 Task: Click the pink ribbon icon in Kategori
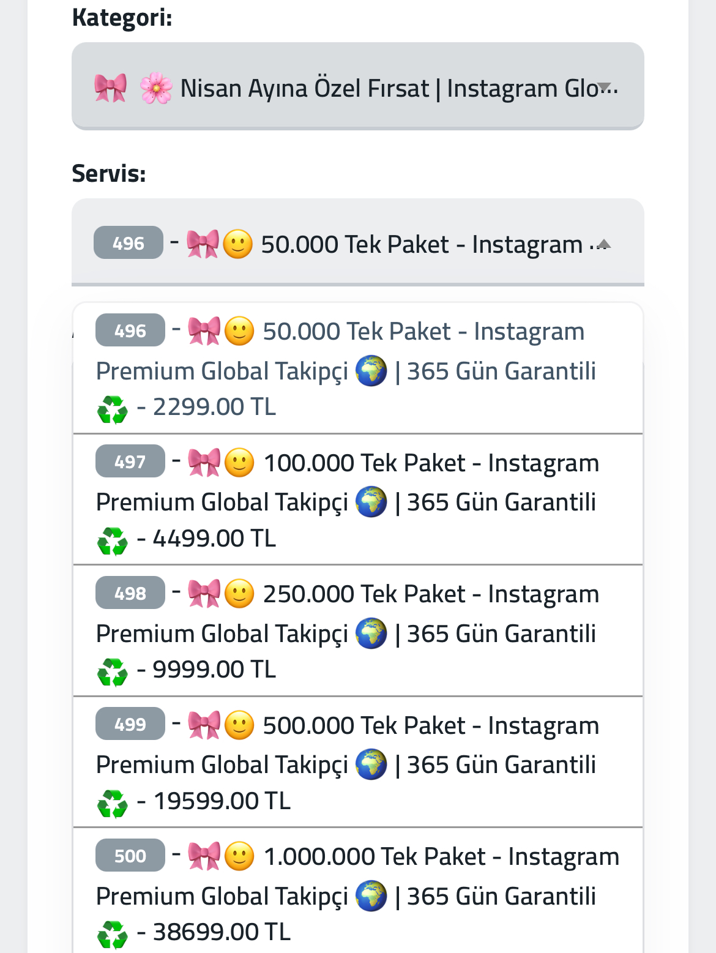(111, 88)
